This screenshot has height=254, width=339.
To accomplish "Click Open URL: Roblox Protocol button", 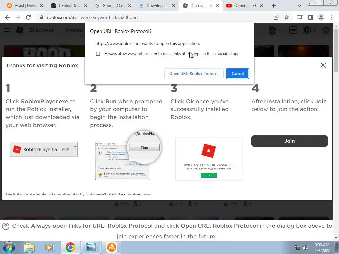I will click(x=194, y=74).
